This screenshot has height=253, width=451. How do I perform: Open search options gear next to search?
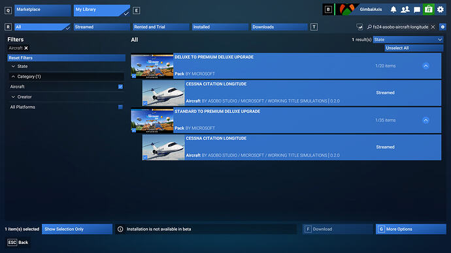pos(443,27)
